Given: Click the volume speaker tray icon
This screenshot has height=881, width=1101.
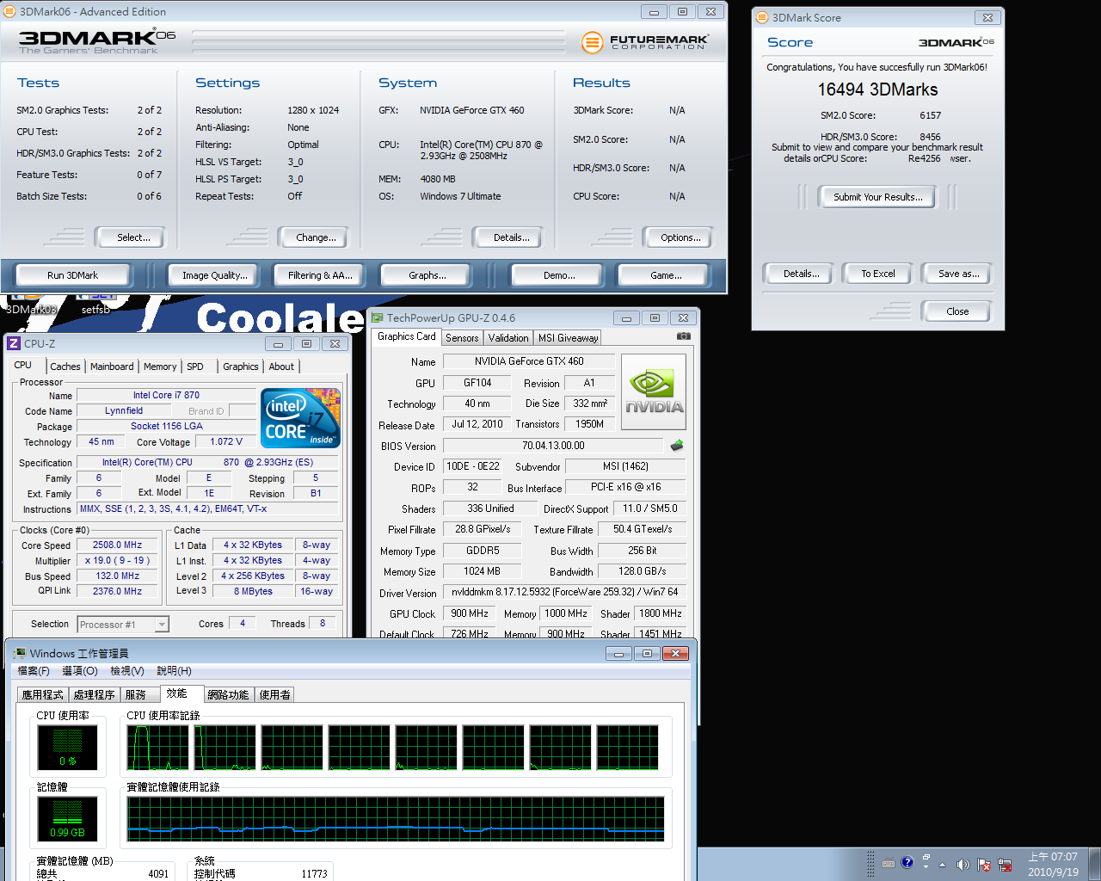Looking at the screenshot, I should tap(963, 864).
